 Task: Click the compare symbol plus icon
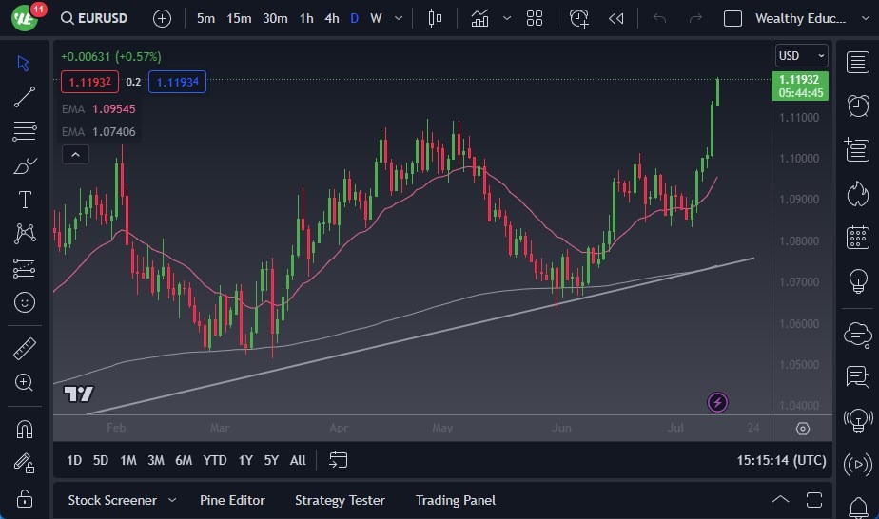[x=163, y=18]
